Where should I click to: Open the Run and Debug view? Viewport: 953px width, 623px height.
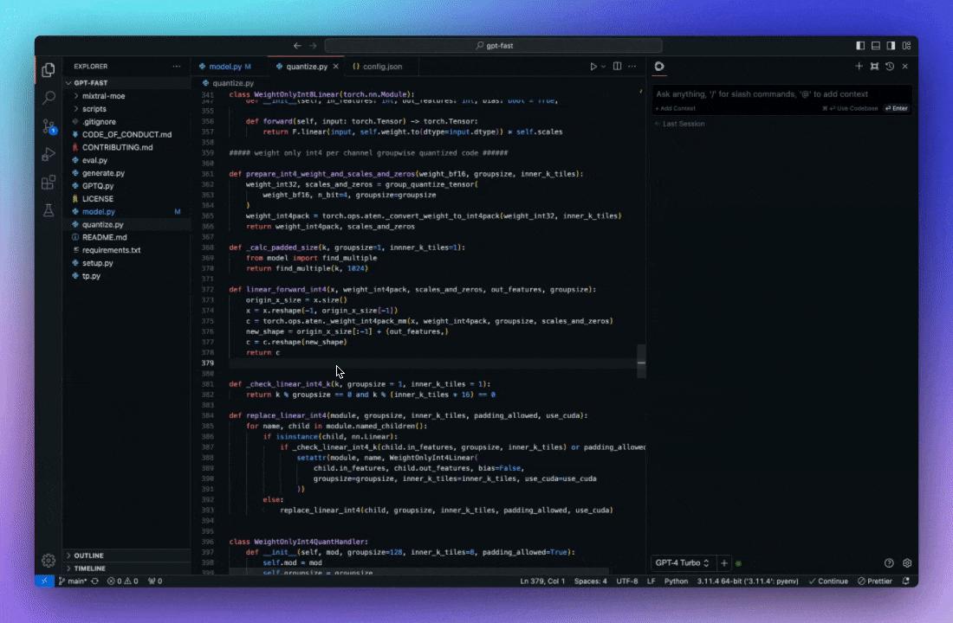point(48,156)
